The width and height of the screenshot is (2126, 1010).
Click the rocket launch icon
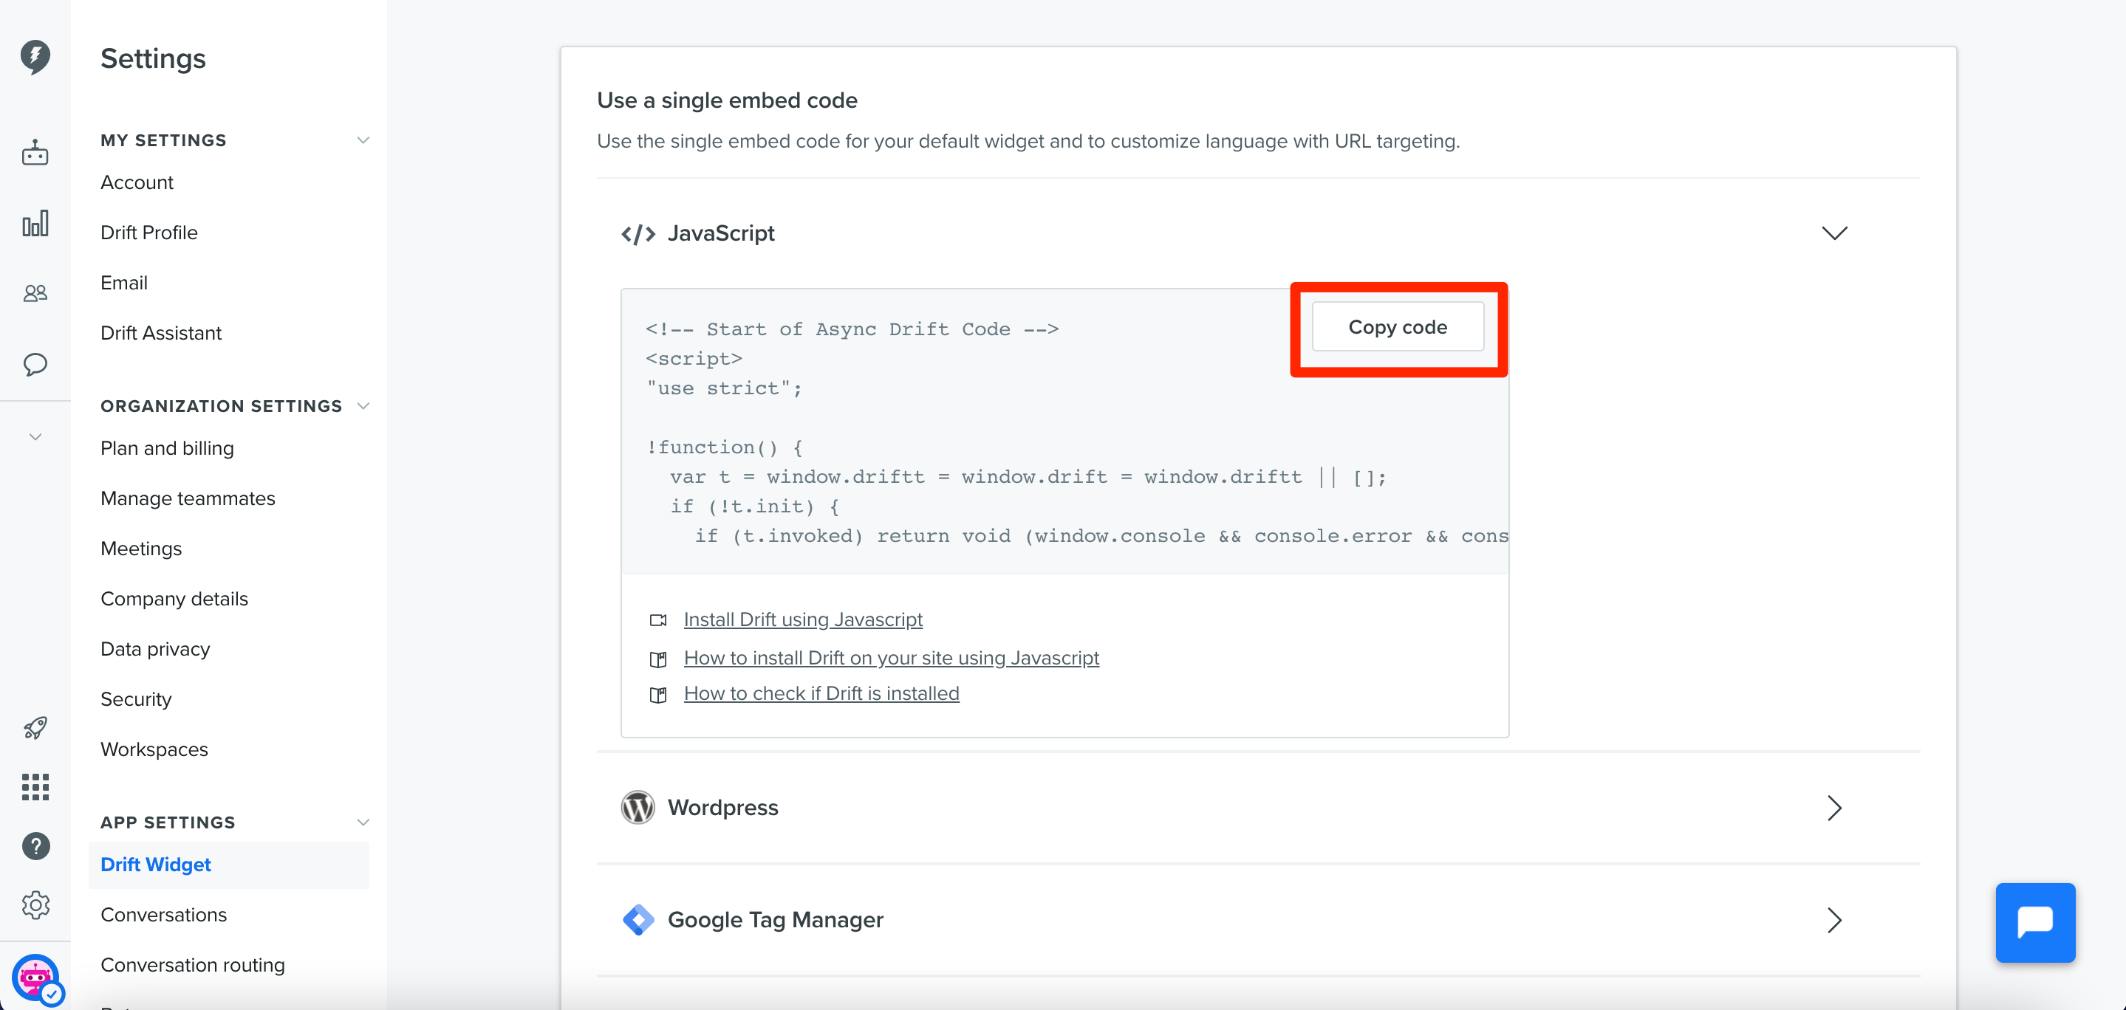[x=35, y=727]
